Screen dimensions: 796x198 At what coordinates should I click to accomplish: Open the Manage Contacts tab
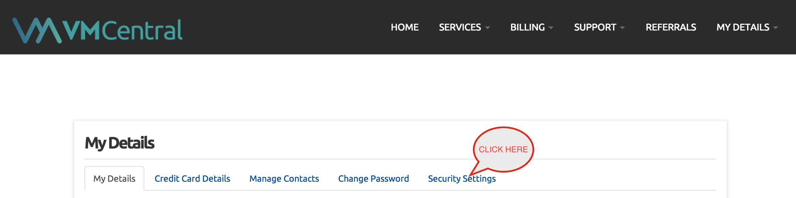point(284,178)
